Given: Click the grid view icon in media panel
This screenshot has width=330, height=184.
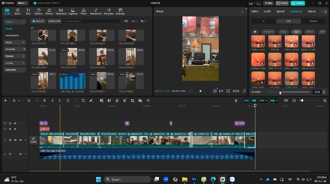Looking at the screenshot, I should point(126,21).
